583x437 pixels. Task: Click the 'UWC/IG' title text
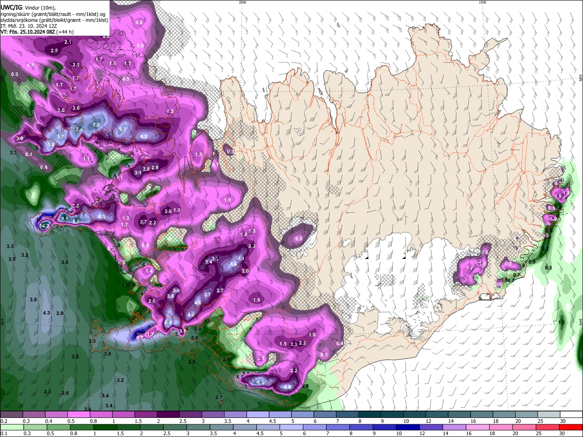point(11,8)
